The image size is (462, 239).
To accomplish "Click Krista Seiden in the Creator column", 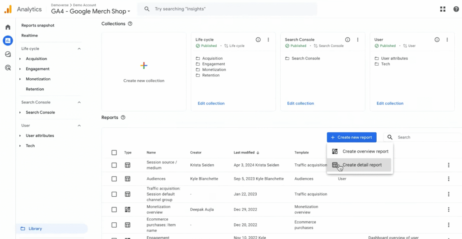I will (x=202, y=165).
